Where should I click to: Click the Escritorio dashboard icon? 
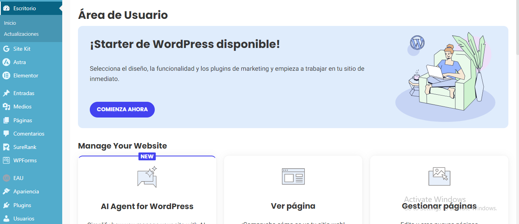click(x=6, y=8)
